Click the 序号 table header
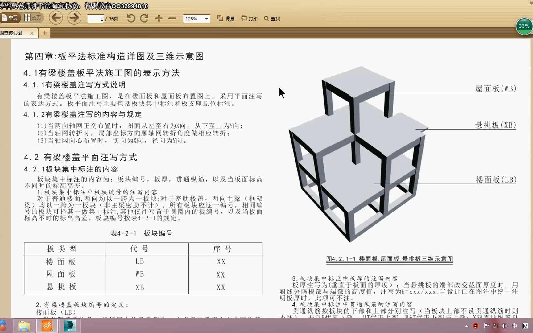This screenshot has height=333, width=533. 222,249
